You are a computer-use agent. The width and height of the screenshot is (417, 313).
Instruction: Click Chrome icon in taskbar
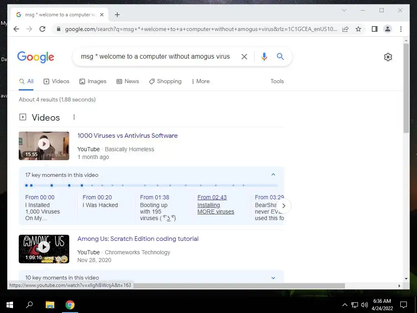tap(70, 305)
